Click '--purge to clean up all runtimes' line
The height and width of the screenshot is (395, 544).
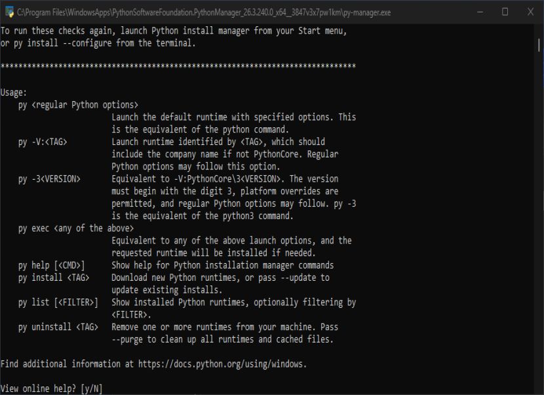(223, 339)
